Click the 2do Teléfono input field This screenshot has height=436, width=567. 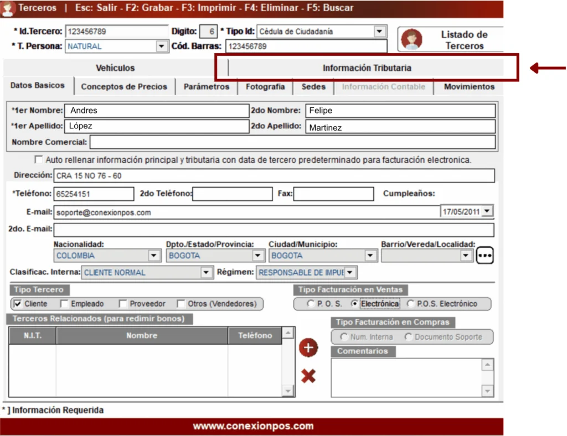coord(233,194)
